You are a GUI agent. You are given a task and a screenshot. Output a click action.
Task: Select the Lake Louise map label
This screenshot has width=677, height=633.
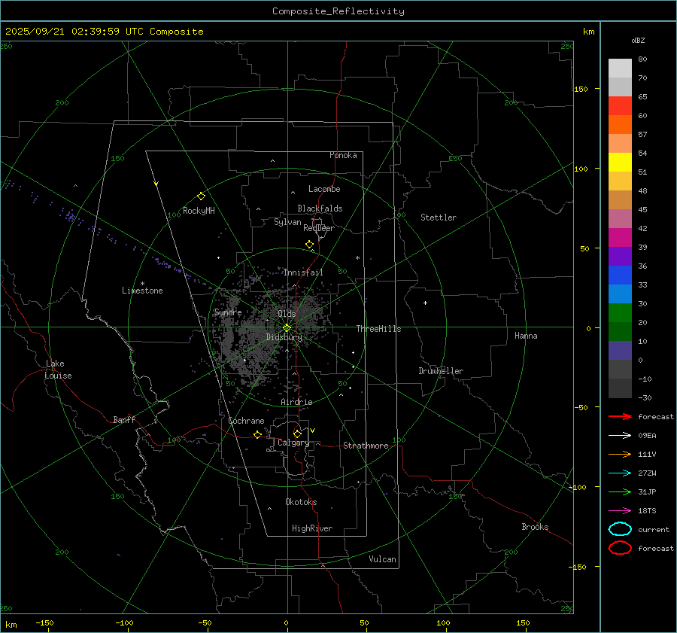pyautogui.click(x=58, y=370)
